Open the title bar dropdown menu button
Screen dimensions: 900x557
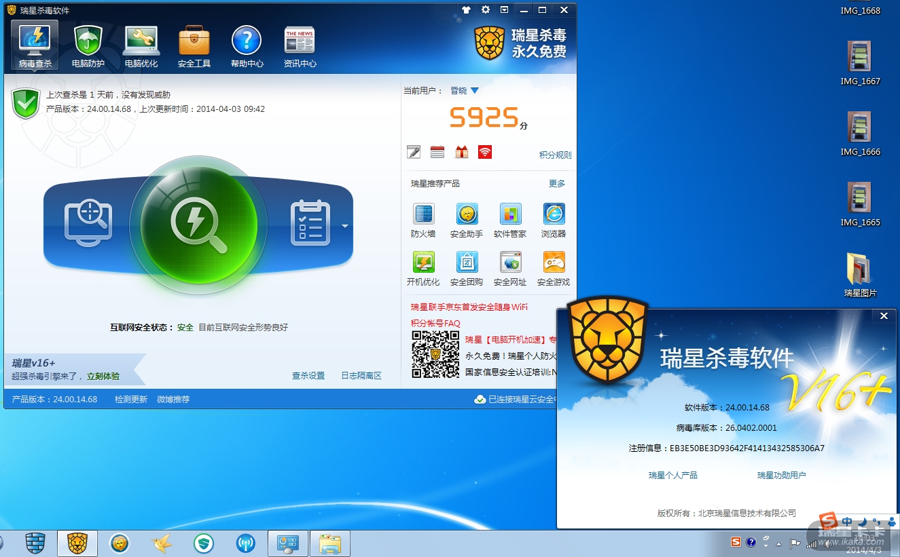click(x=505, y=10)
